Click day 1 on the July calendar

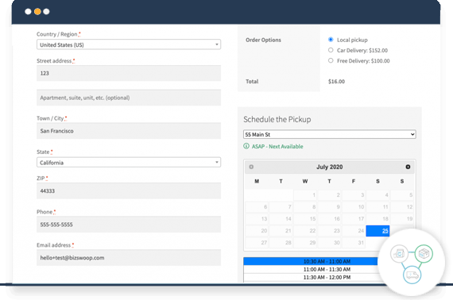pyautogui.click(x=305, y=195)
